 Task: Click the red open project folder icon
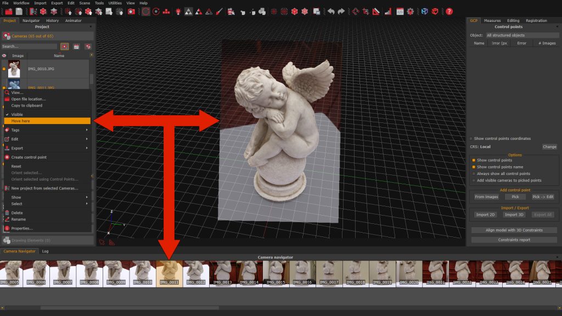(x=9, y=12)
